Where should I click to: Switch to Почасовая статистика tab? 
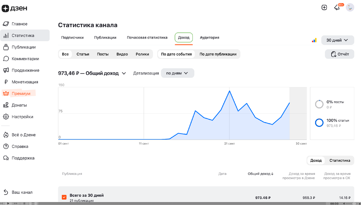point(147,37)
